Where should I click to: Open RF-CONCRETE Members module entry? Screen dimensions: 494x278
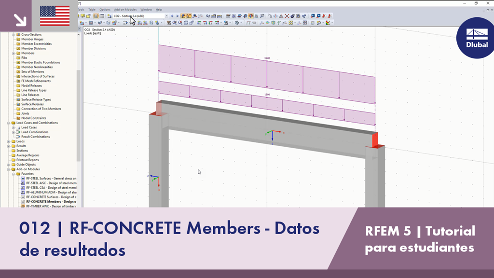coord(51,202)
